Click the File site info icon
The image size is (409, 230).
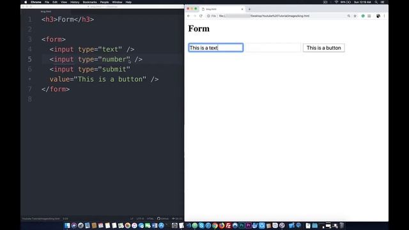point(212,16)
